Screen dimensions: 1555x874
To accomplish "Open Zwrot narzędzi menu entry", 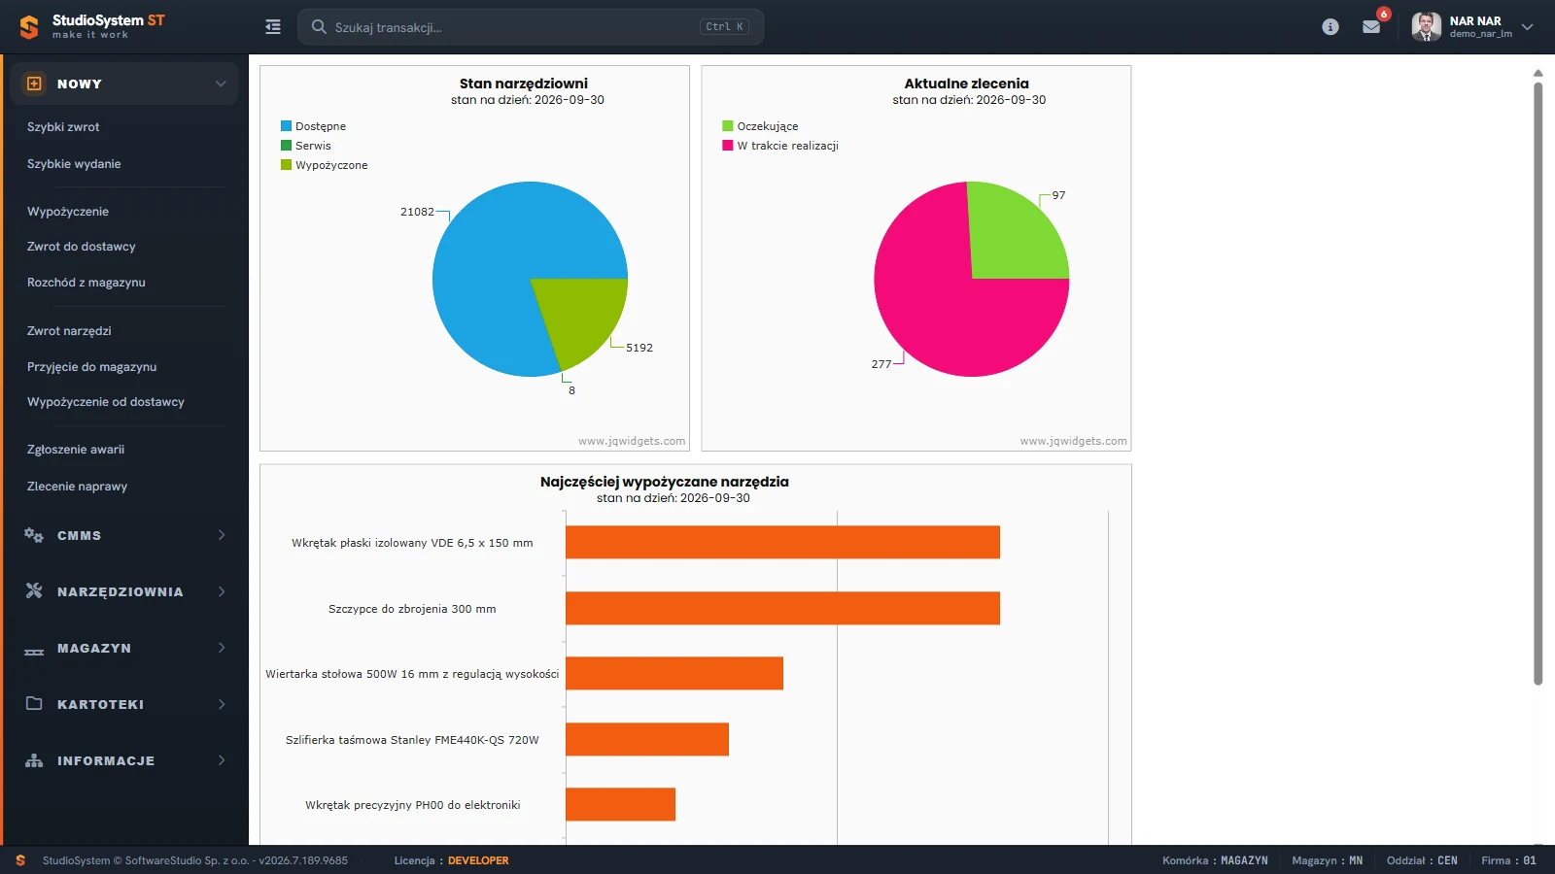I will tap(69, 331).
